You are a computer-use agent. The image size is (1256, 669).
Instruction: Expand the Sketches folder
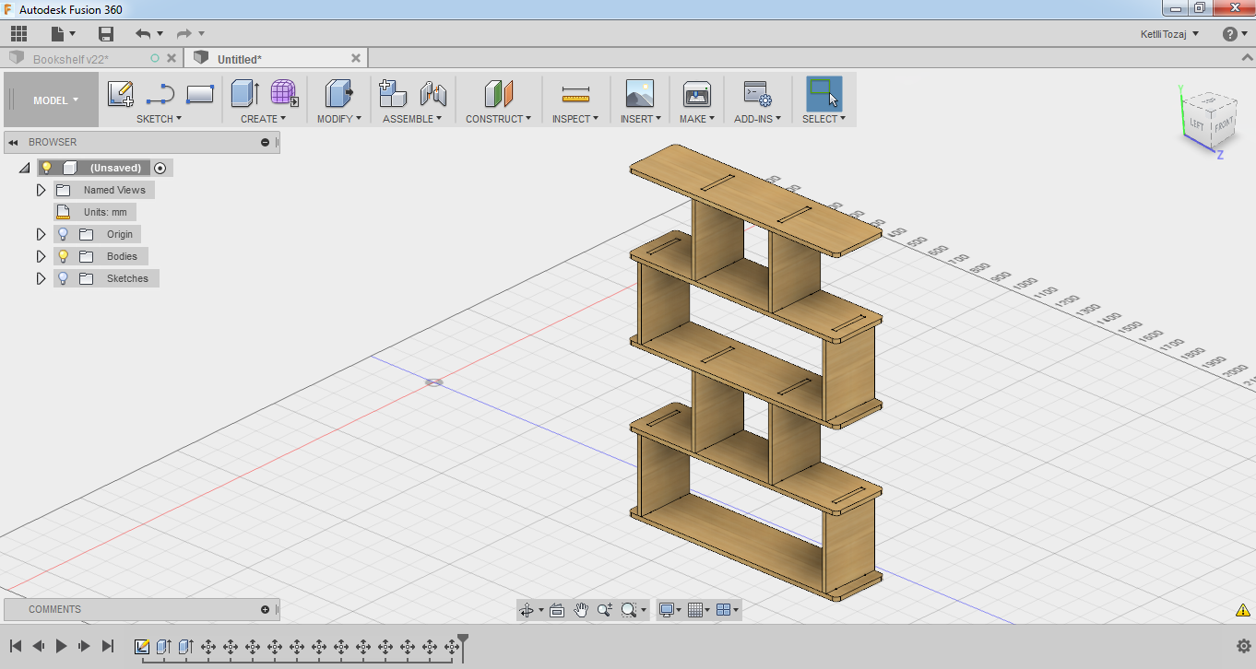(x=41, y=278)
